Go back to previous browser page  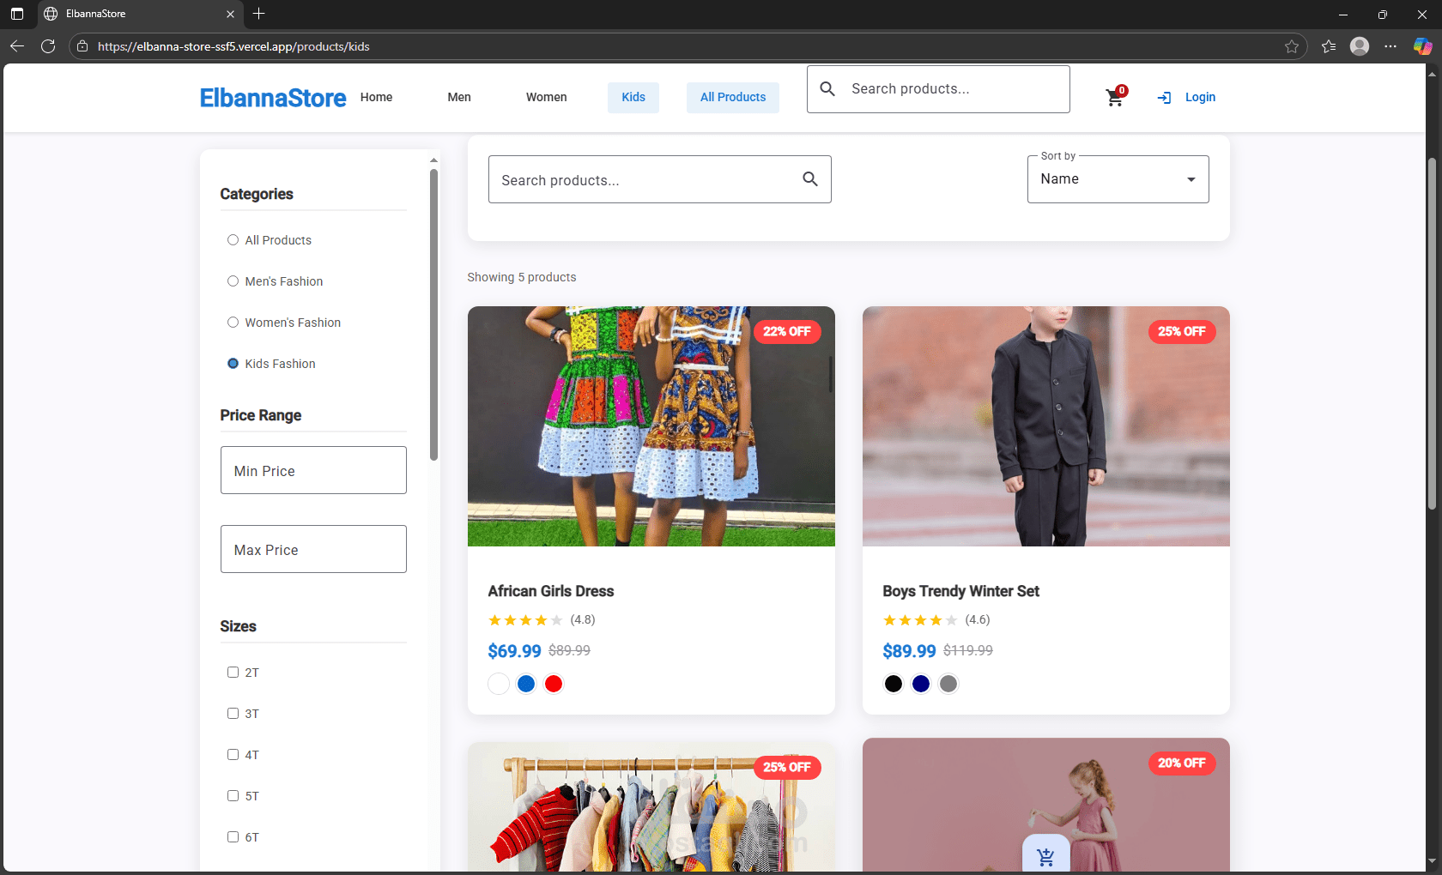pos(17,46)
